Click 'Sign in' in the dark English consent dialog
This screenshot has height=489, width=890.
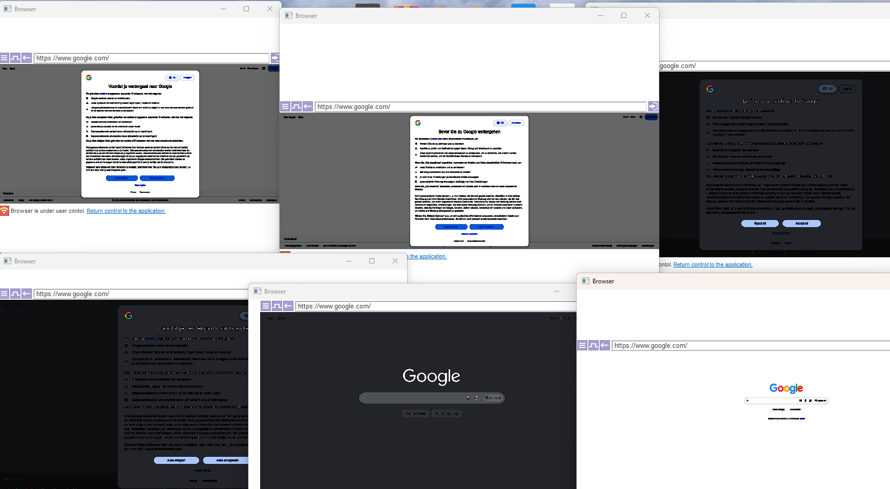[847, 89]
